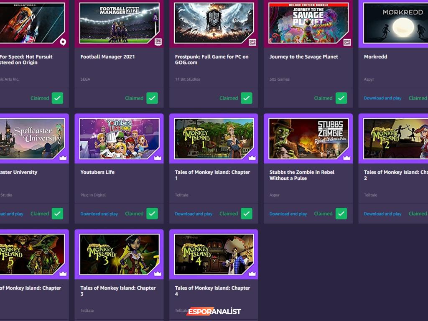Open the Monkey Island 2 cover image
Screen dimensions: 428x321
395,138
